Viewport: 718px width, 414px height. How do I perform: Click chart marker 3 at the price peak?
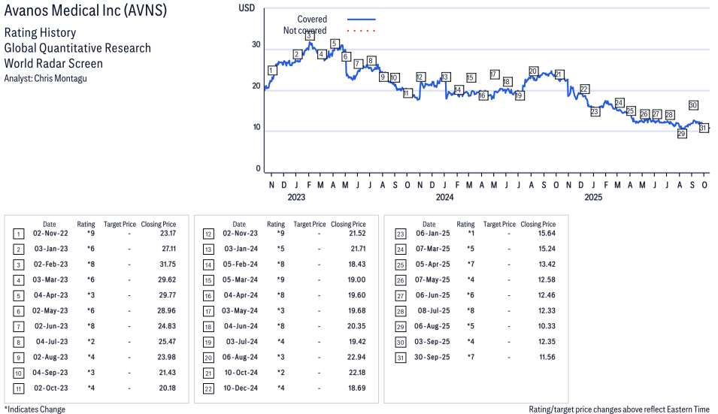310,36
